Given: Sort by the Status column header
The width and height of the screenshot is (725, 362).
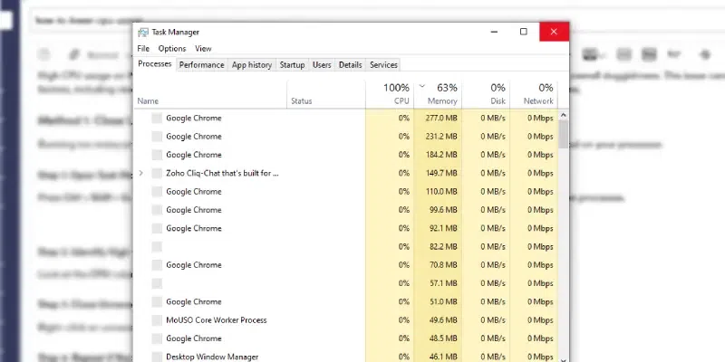Looking at the screenshot, I should [326, 95].
